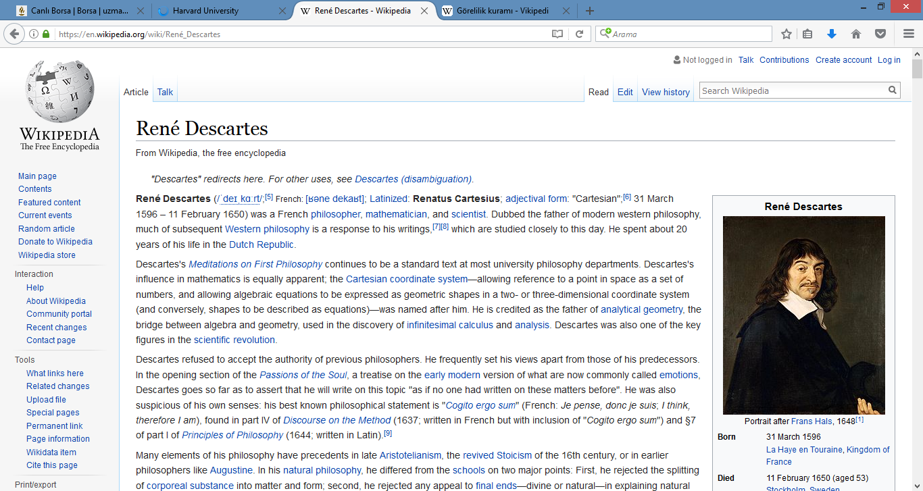Click Donate to Wikipedia link

click(55, 242)
